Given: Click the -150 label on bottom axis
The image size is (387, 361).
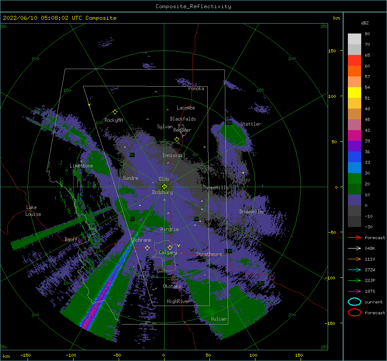Looking at the screenshot, I should [x=25, y=355].
